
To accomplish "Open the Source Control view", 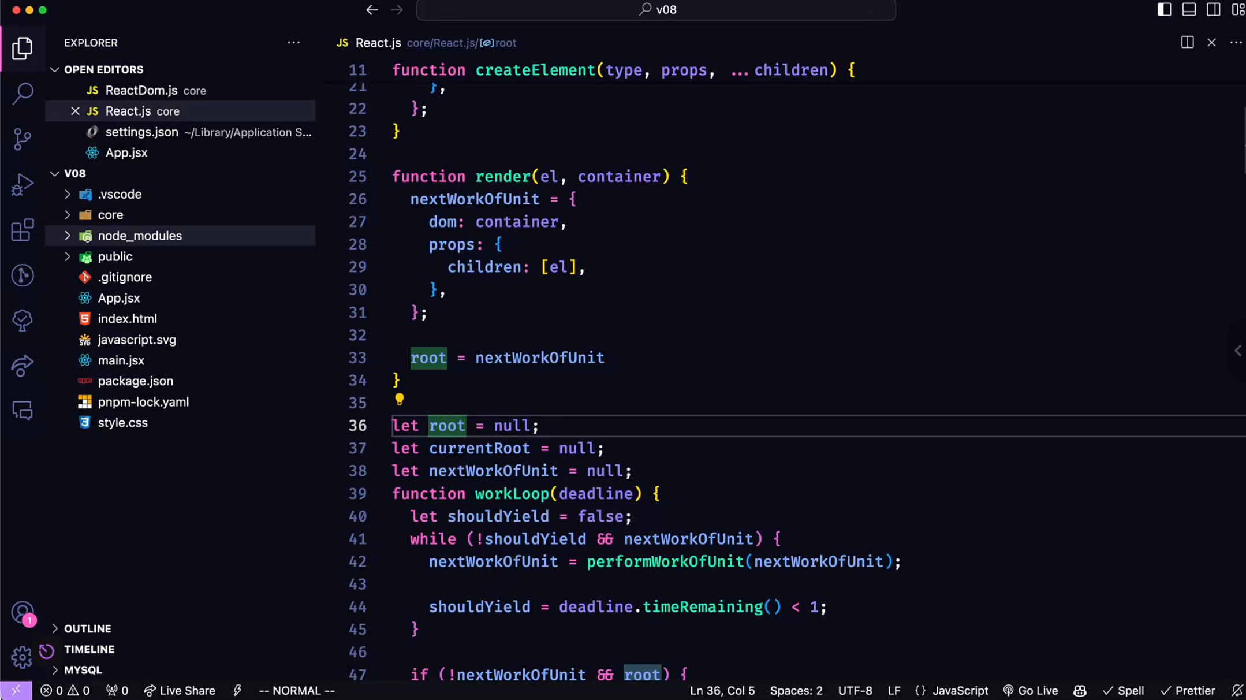I will (x=22, y=139).
